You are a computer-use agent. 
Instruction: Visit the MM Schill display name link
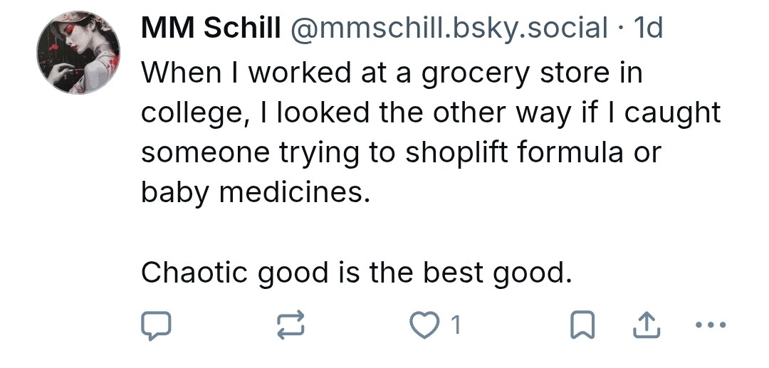(211, 28)
